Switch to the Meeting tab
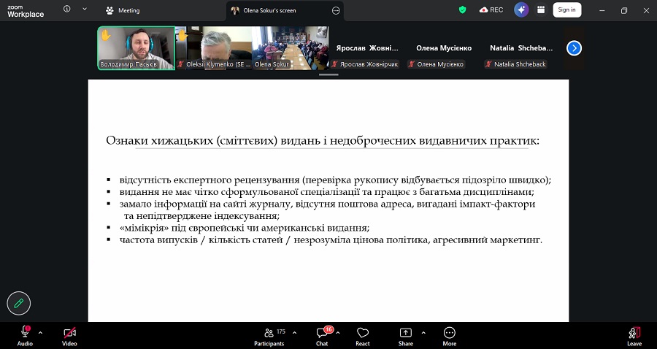Viewport: 657px width, 349px height. [123, 11]
